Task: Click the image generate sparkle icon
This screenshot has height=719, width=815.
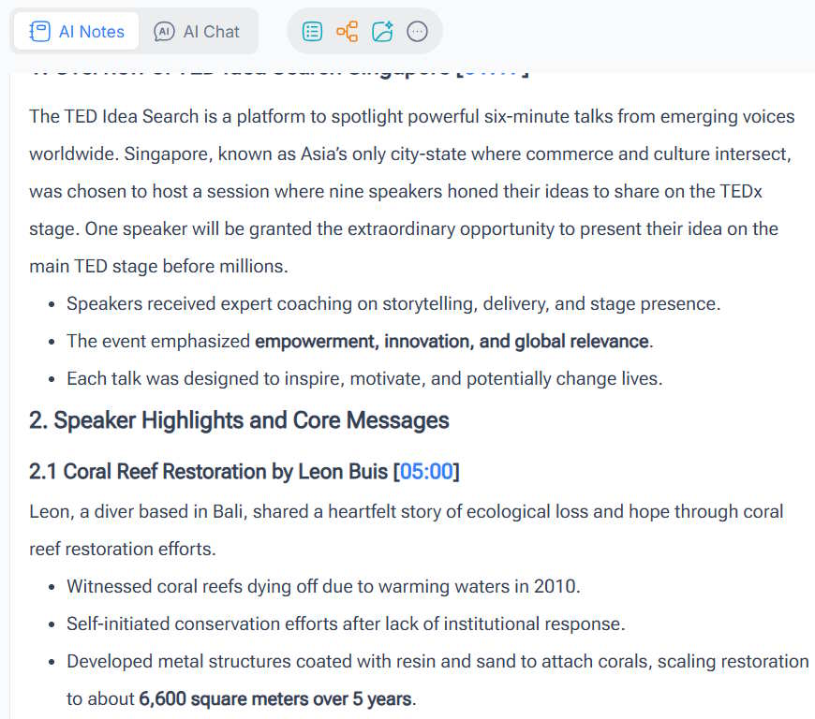Action: click(382, 32)
